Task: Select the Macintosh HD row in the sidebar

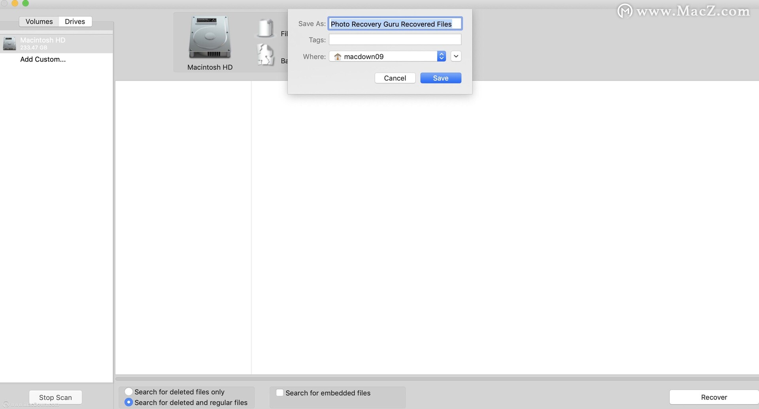Action: (x=57, y=43)
